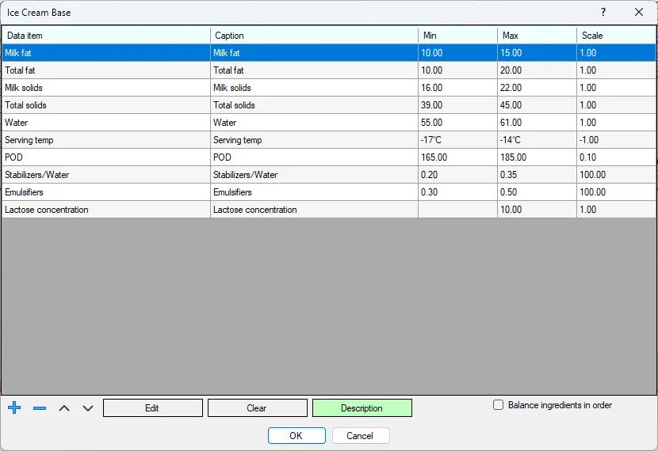Click the Max column header
The image size is (658, 451).
click(x=537, y=35)
